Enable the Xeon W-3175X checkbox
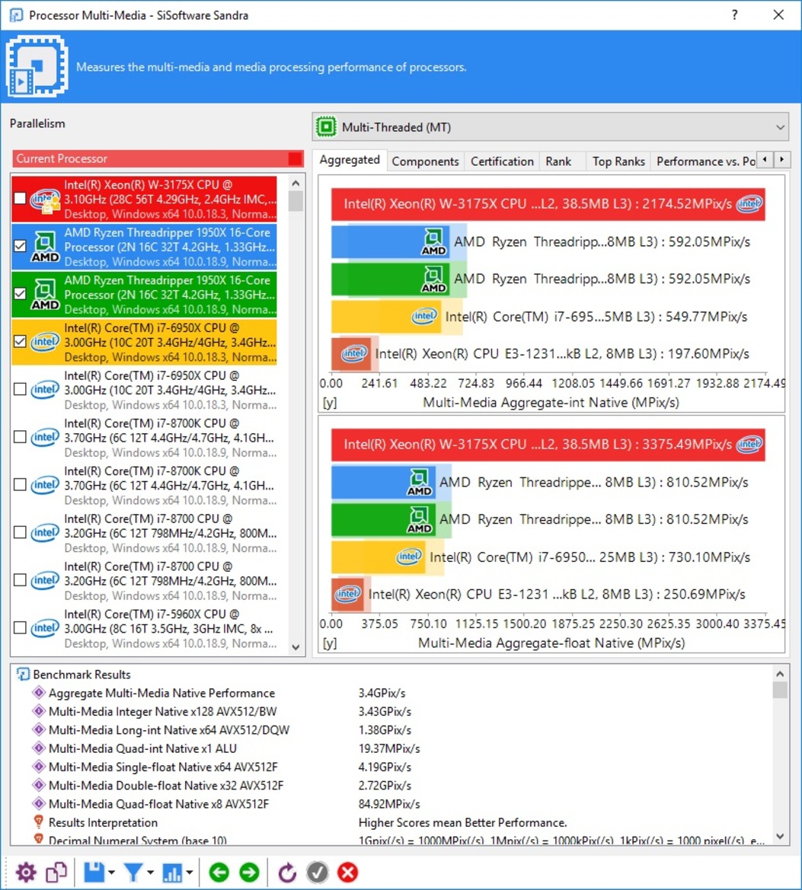This screenshot has height=890, width=802. (20, 198)
